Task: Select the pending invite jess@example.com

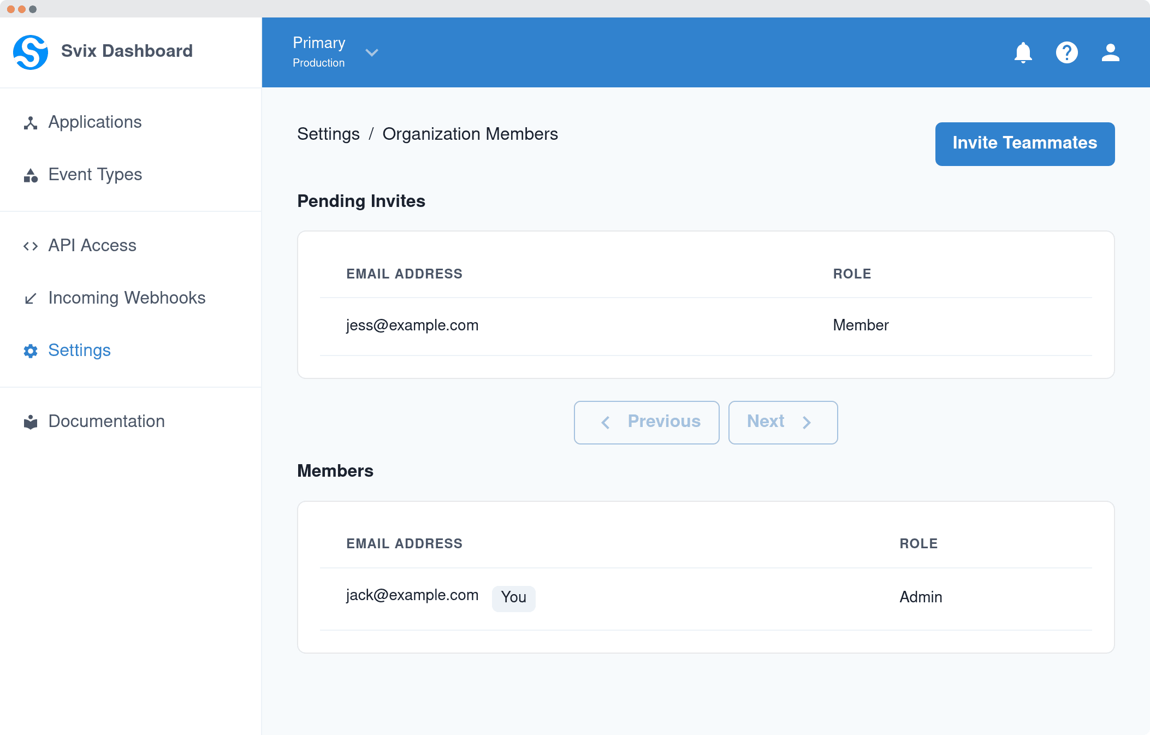Action: pyautogui.click(x=412, y=325)
